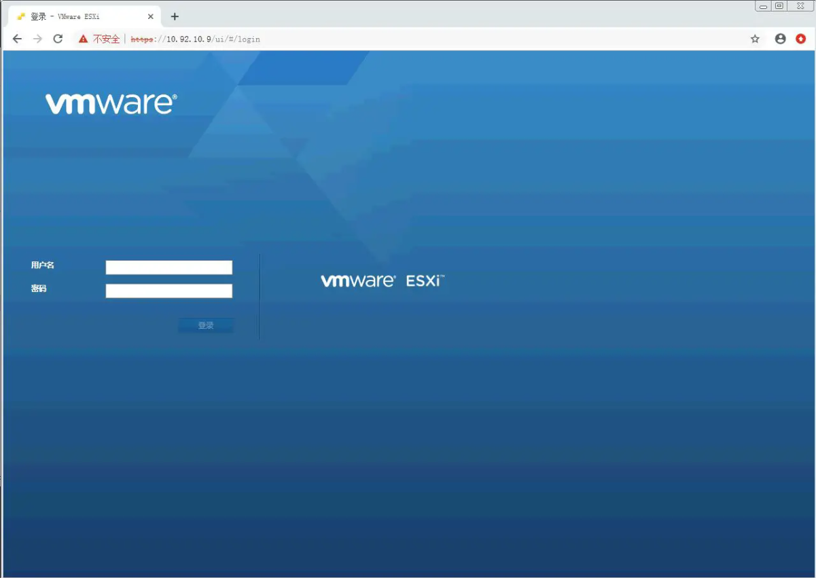816x578 pixels.
Task: Restore the browser window size
Action: [x=779, y=5]
